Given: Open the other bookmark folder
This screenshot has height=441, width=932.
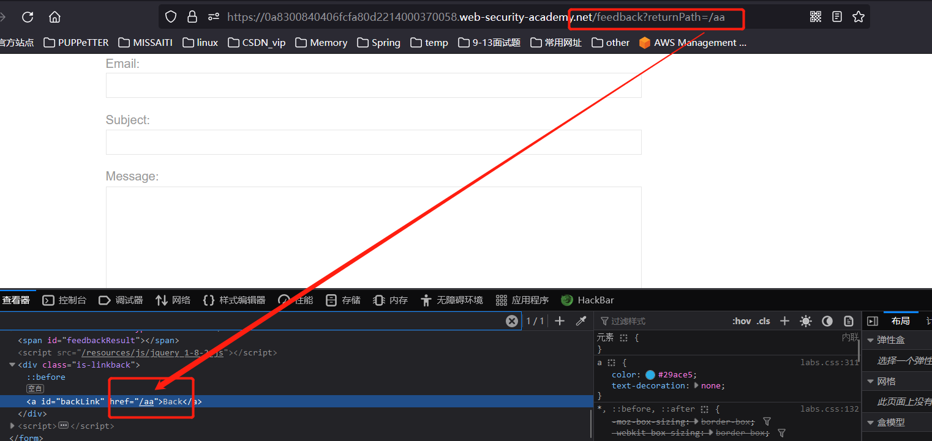Looking at the screenshot, I should pos(611,43).
